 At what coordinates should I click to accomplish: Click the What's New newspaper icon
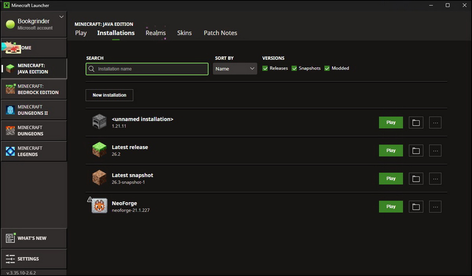coord(10,238)
